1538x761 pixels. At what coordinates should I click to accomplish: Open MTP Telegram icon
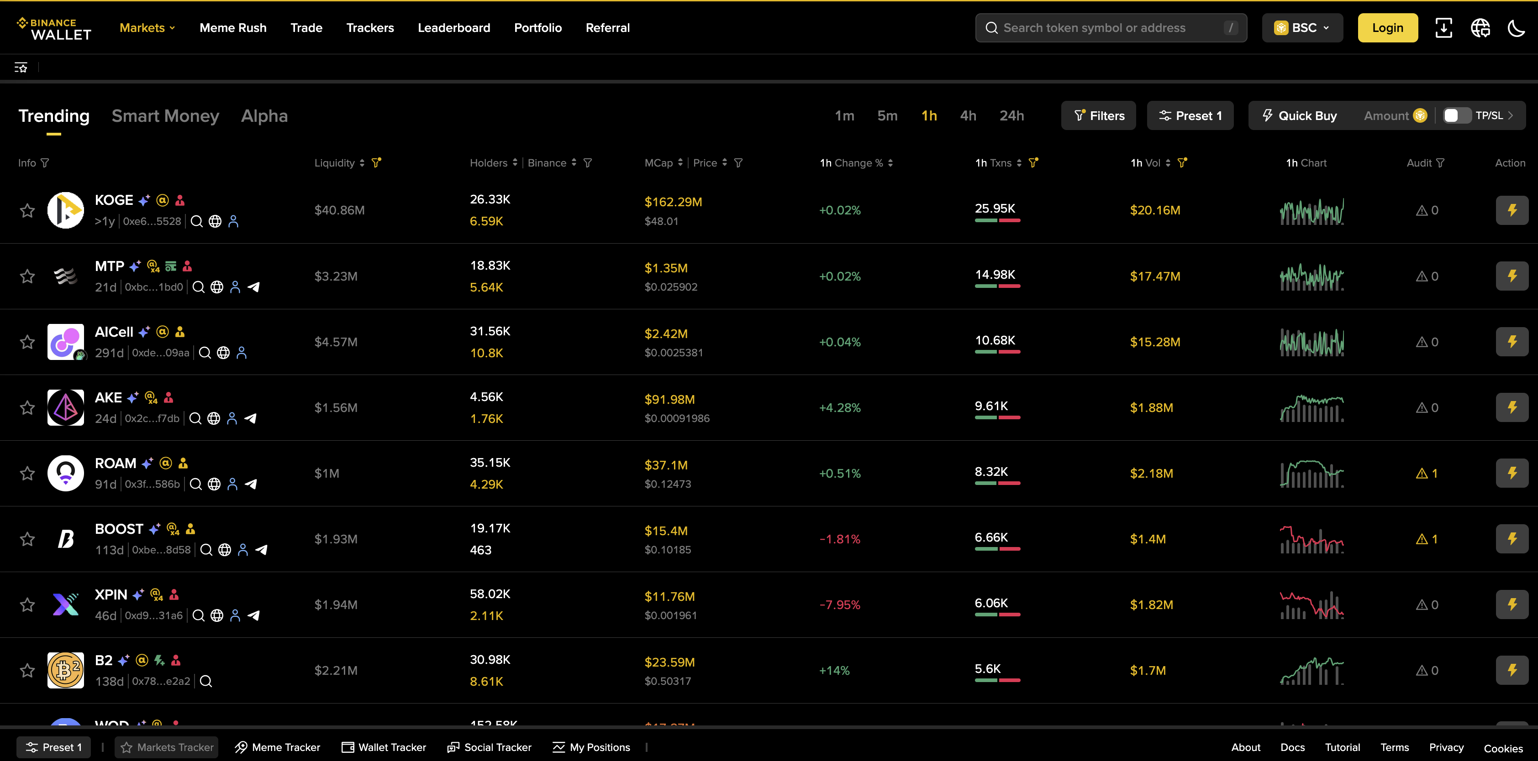tap(254, 287)
